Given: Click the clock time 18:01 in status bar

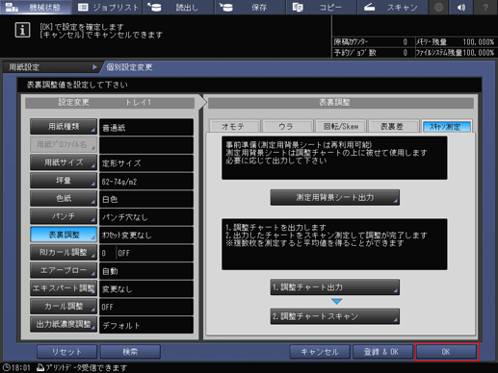Looking at the screenshot, I should coord(16,367).
